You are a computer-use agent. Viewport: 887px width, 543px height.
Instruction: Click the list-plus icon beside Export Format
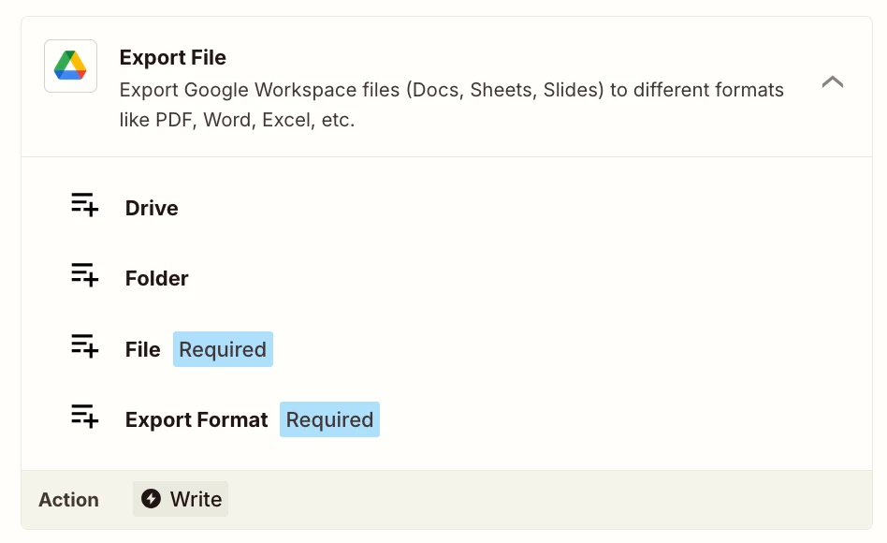pyautogui.click(x=84, y=417)
